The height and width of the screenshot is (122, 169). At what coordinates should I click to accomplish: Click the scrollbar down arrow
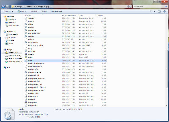(167, 106)
